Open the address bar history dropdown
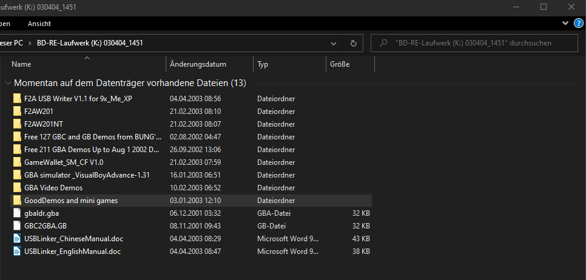 tap(334, 44)
